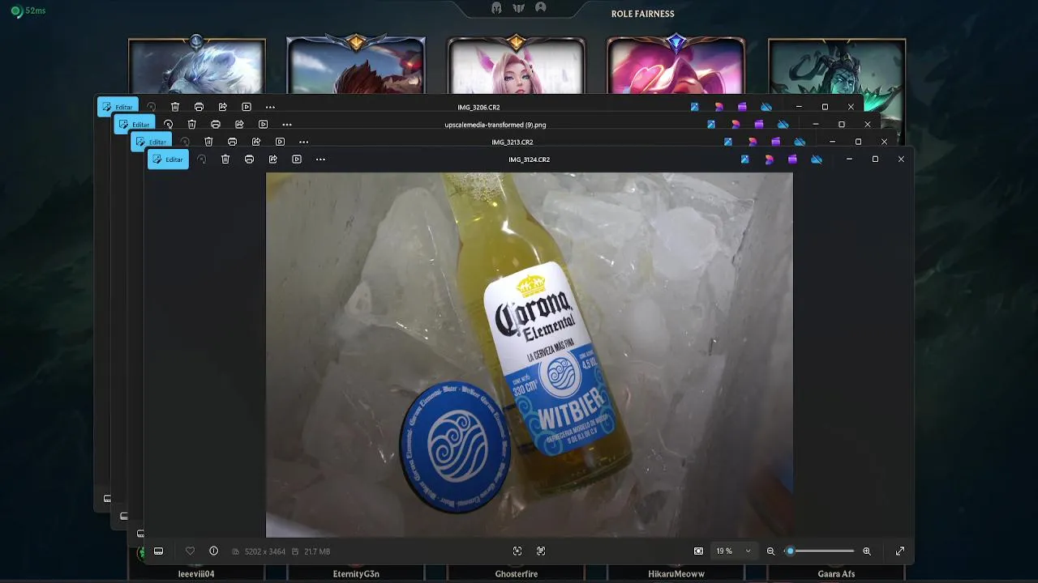
Task: Click player name EternityG3n
Action: pos(356,574)
